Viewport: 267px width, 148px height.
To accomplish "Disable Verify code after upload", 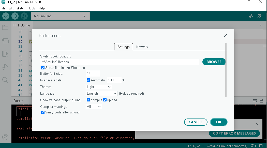I will (x=43, y=112).
